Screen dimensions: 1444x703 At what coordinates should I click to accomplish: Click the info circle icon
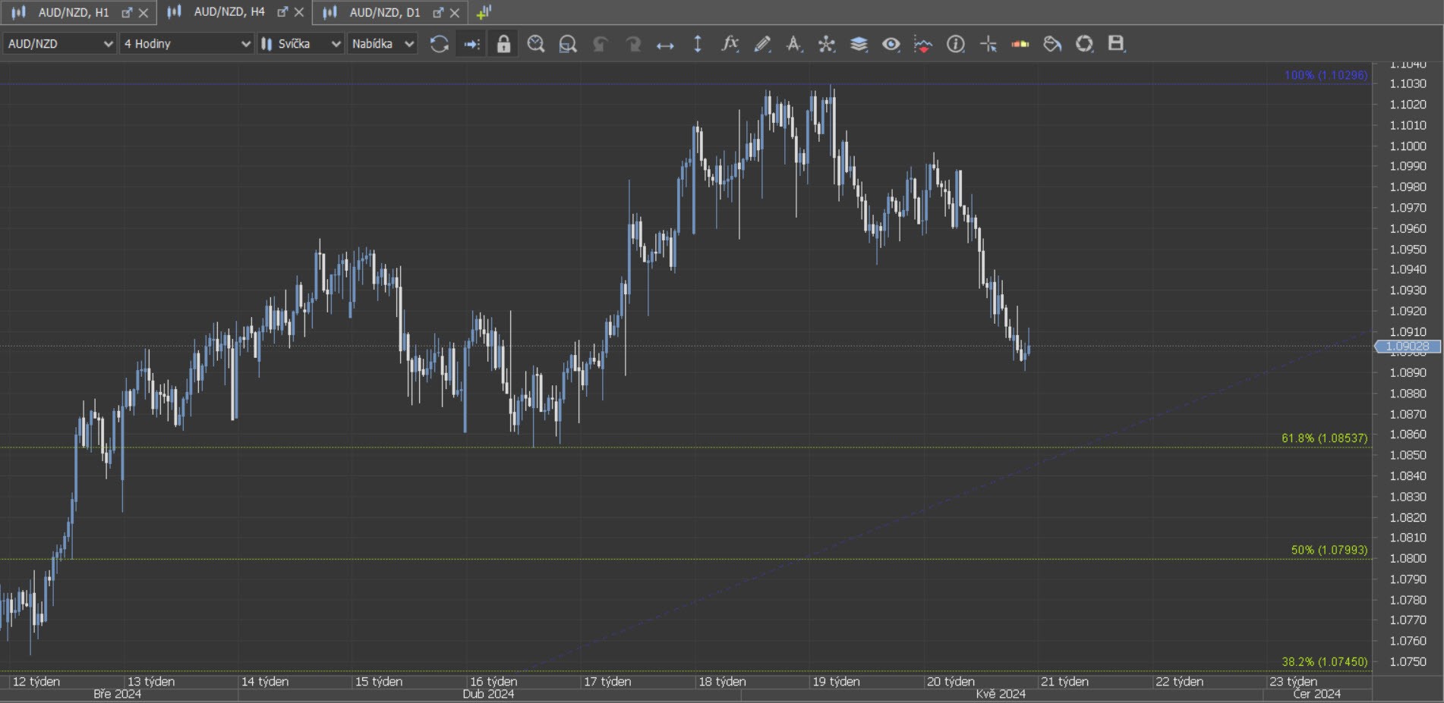955,44
